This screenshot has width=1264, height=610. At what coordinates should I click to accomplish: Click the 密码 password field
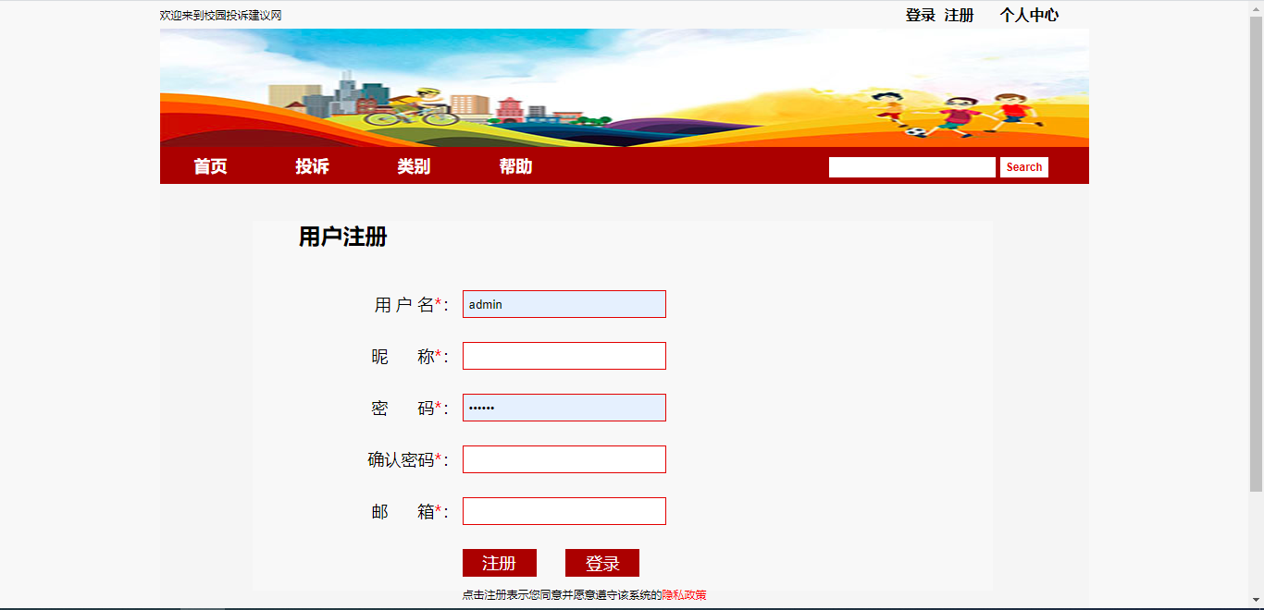click(x=564, y=408)
